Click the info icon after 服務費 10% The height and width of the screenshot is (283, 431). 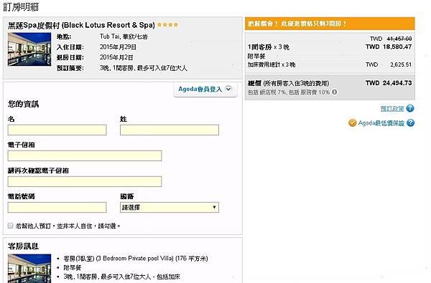[334, 92]
